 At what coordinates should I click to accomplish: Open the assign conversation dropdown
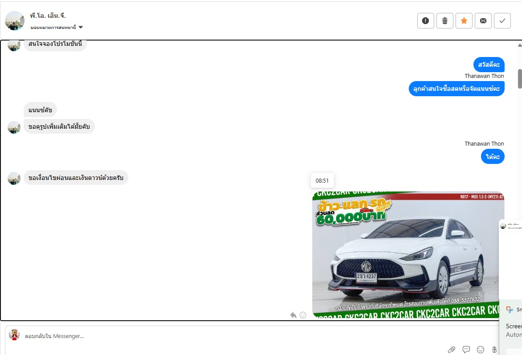coord(57,27)
